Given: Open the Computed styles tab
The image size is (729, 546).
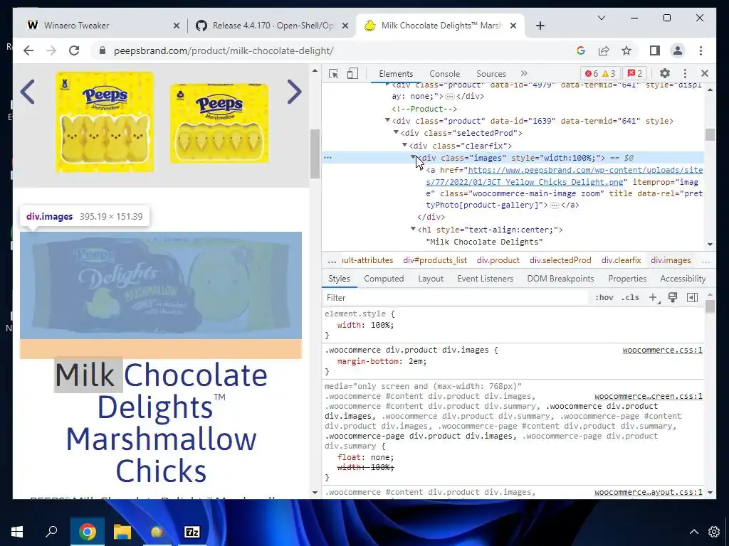Looking at the screenshot, I should coord(384,279).
